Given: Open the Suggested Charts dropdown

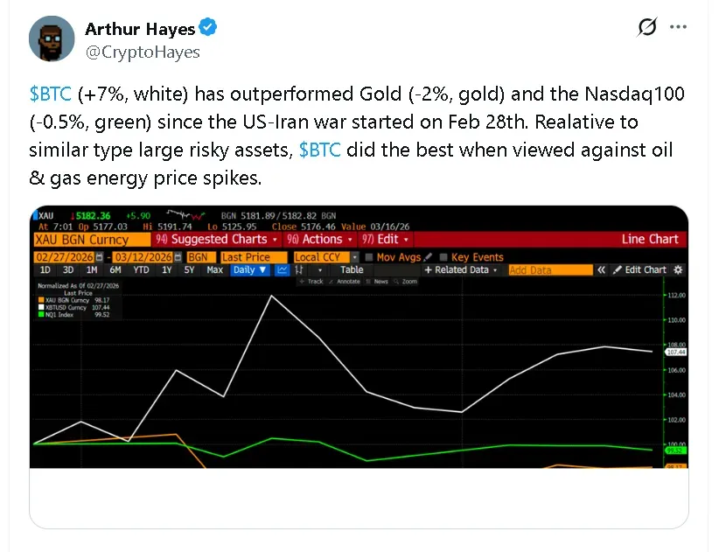Looking at the screenshot, I should pos(217,239).
